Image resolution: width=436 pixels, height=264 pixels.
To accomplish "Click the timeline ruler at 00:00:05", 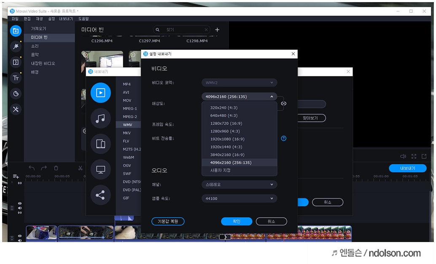I will click(62, 176).
